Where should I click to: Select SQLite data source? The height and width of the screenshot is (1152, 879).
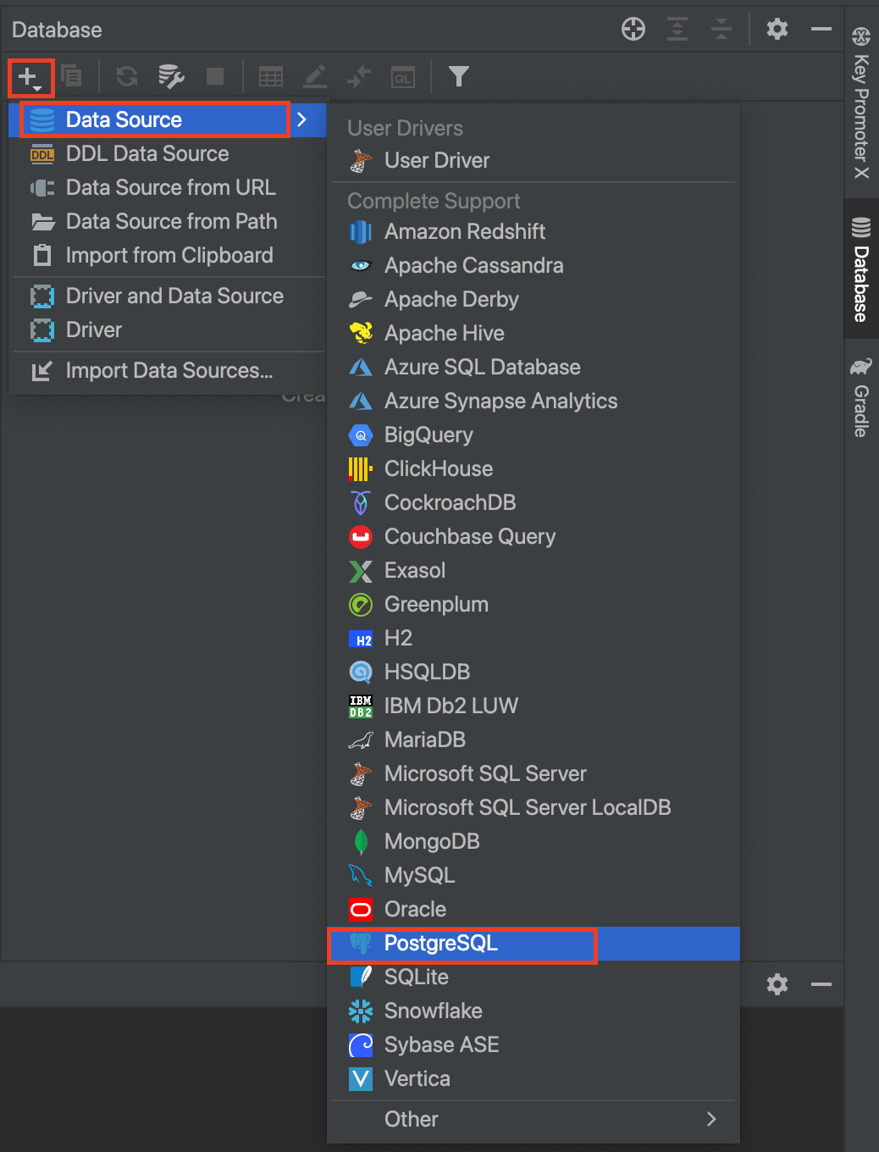(x=533, y=977)
